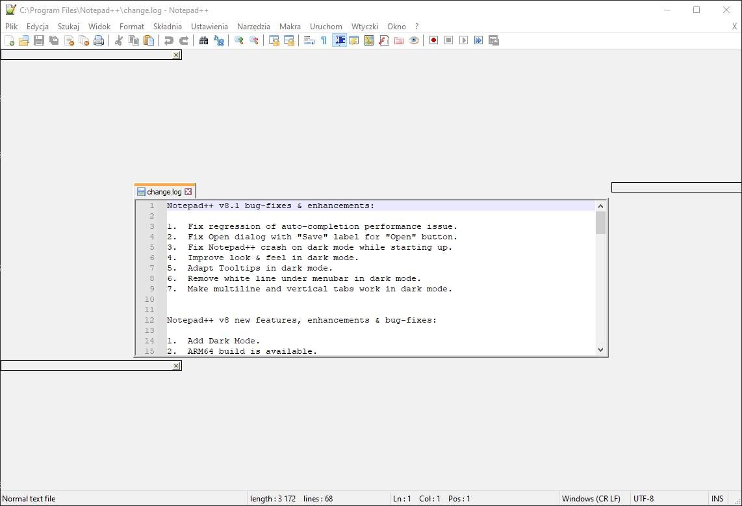Image resolution: width=742 pixels, height=506 pixels.
Task: Start recording a macro
Action: 433,41
